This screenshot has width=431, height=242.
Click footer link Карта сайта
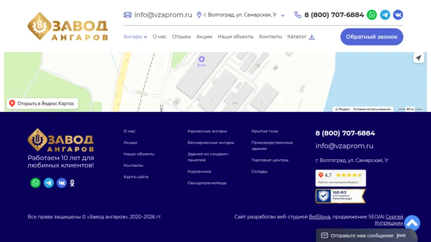(136, 177)
